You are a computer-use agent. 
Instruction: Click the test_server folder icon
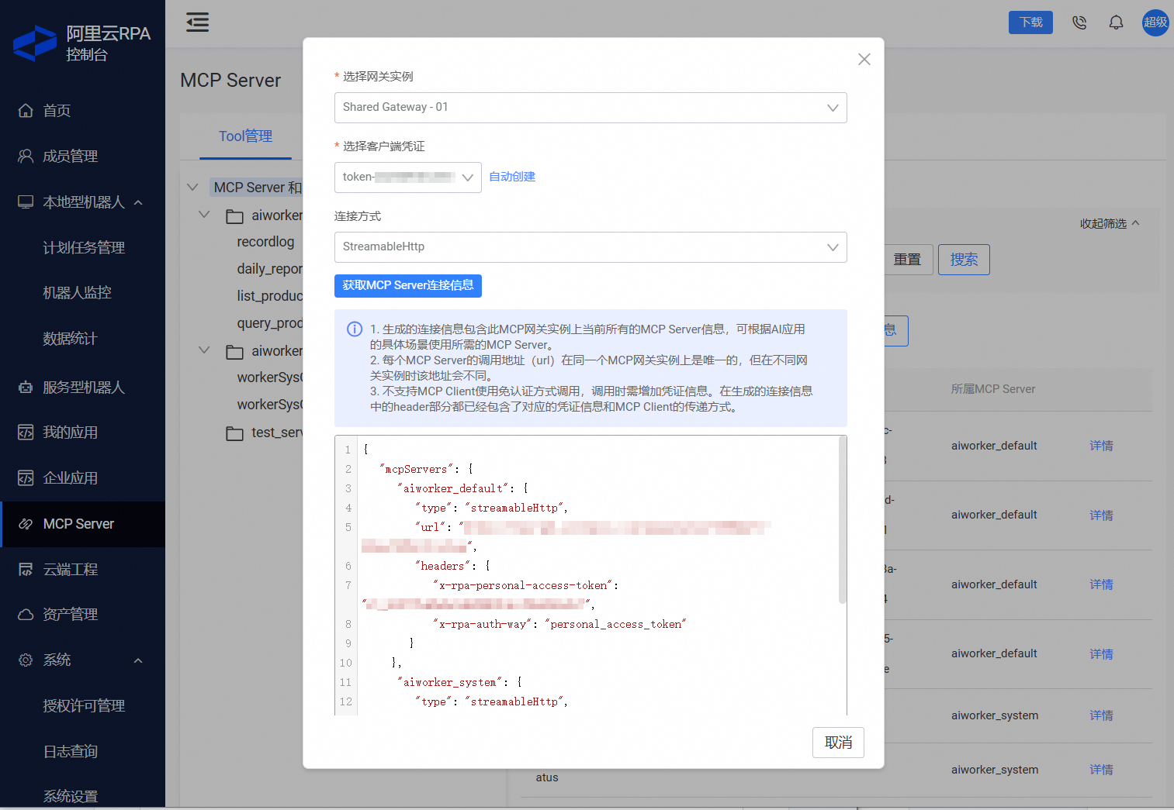(x=234, y=433)
